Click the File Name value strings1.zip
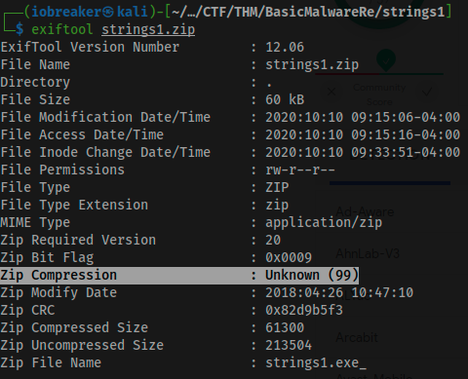 click(312, 65)
